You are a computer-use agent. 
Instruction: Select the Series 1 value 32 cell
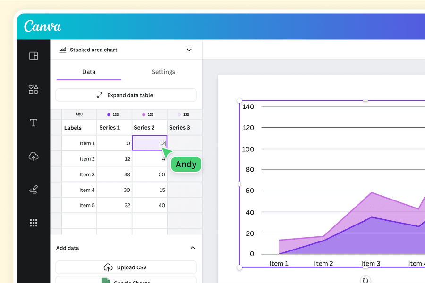pos(114,205)
